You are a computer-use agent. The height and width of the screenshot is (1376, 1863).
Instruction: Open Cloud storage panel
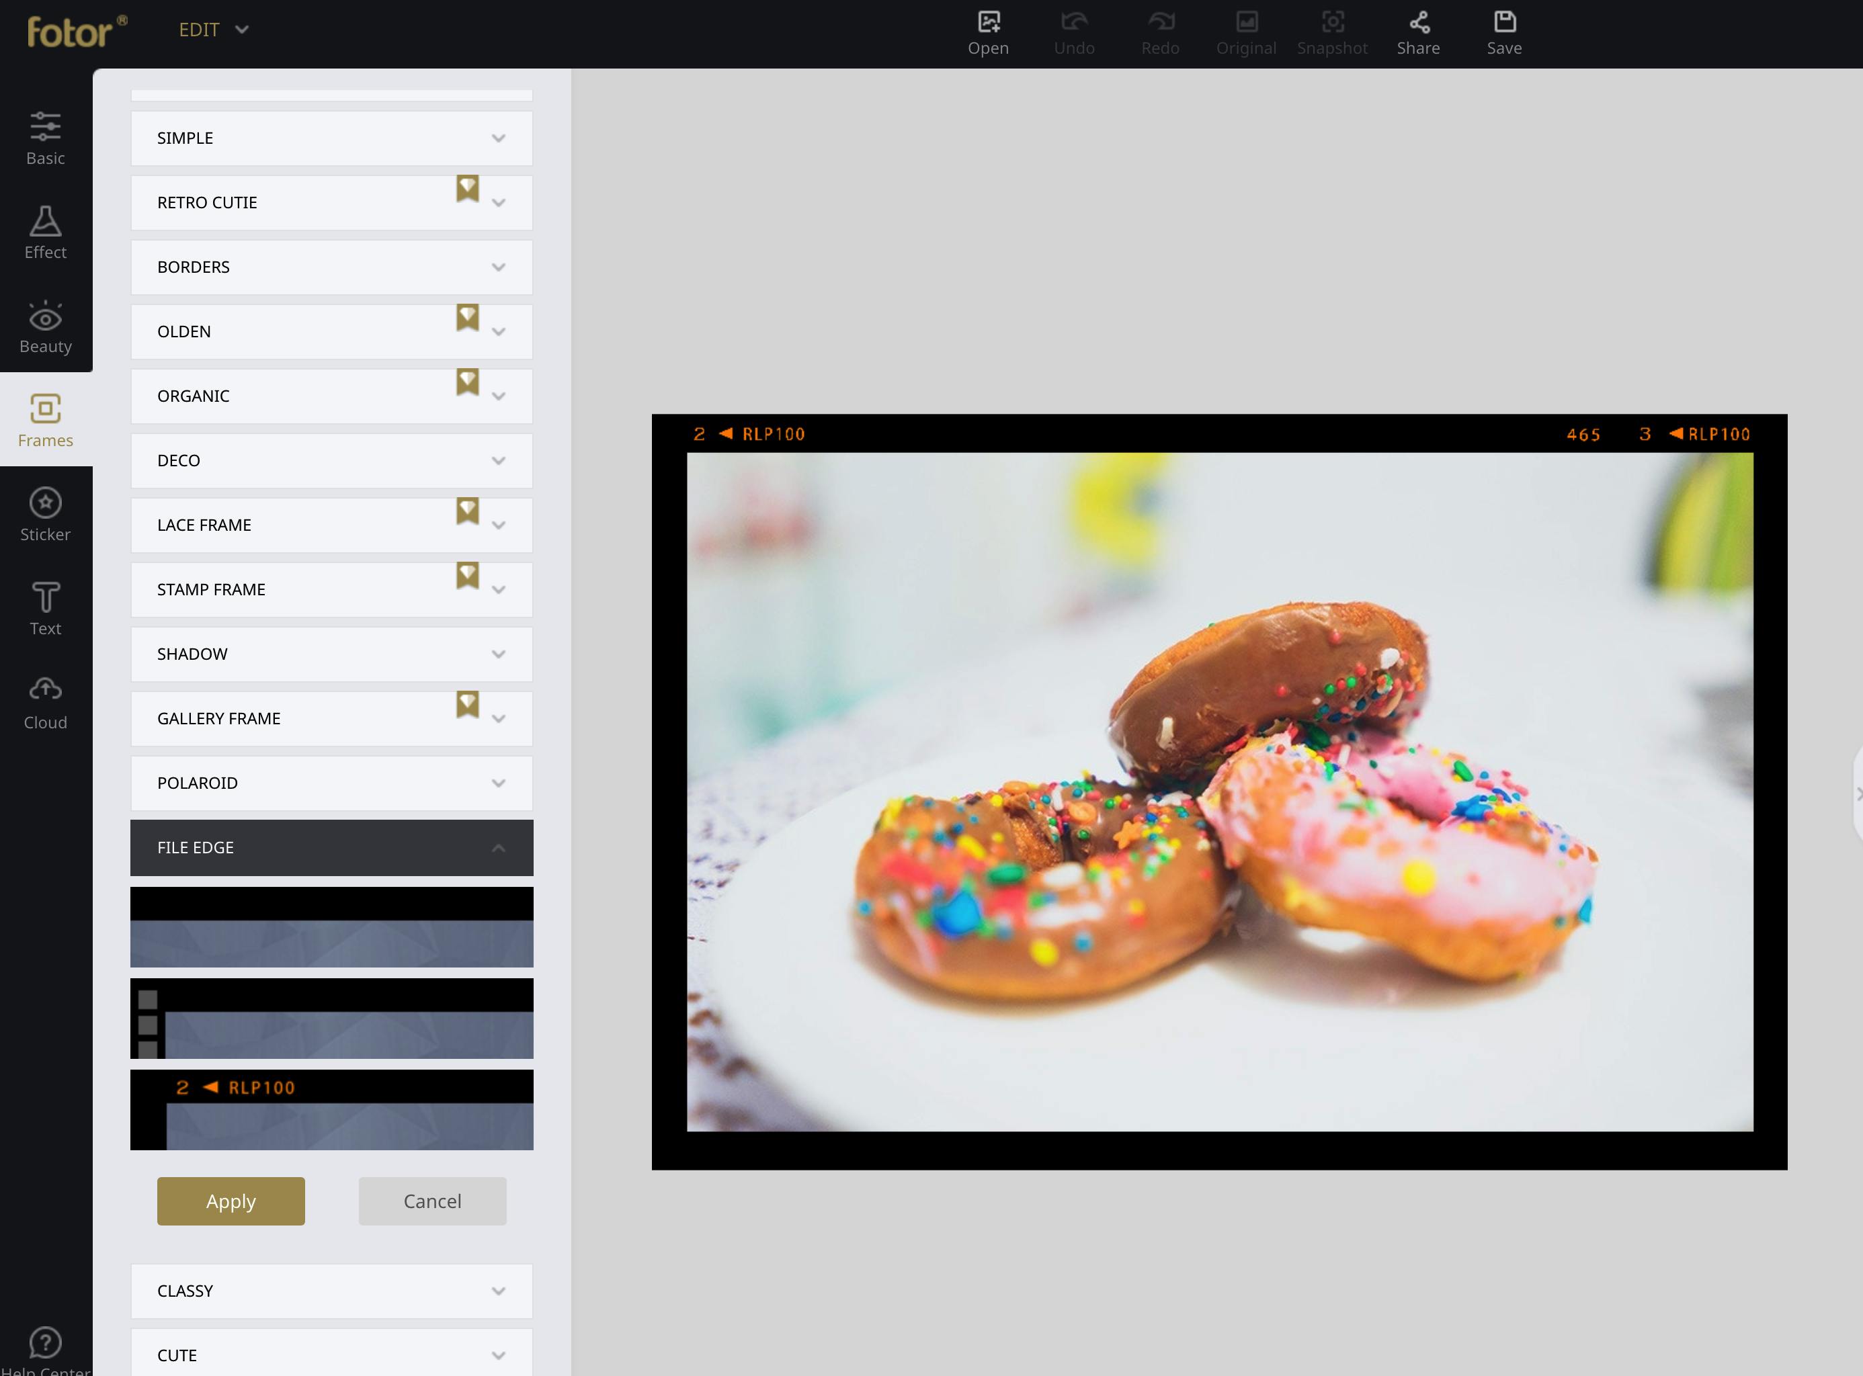pyautogui.click(x=45, y=703)
